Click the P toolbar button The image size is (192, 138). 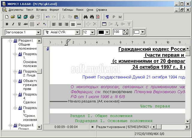[x=114, y=17]
